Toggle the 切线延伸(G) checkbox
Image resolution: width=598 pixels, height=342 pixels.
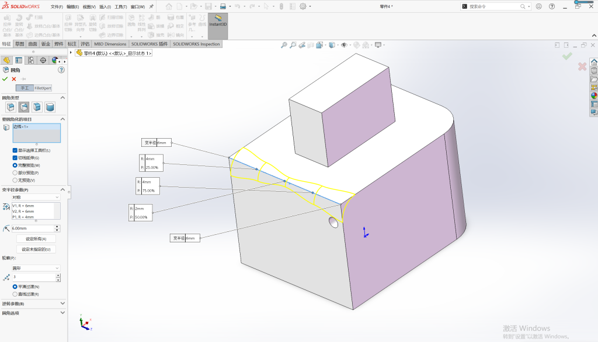tap(15, 158)
